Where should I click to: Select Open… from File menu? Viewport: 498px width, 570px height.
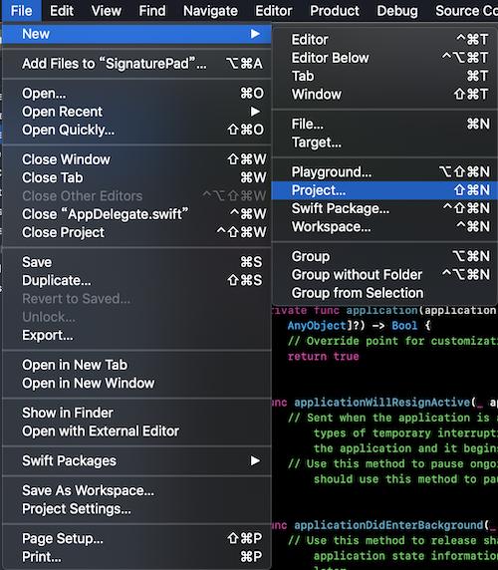point(136,94)
